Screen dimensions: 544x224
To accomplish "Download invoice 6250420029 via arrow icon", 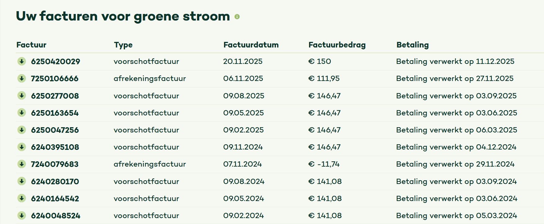I will 21,61.
